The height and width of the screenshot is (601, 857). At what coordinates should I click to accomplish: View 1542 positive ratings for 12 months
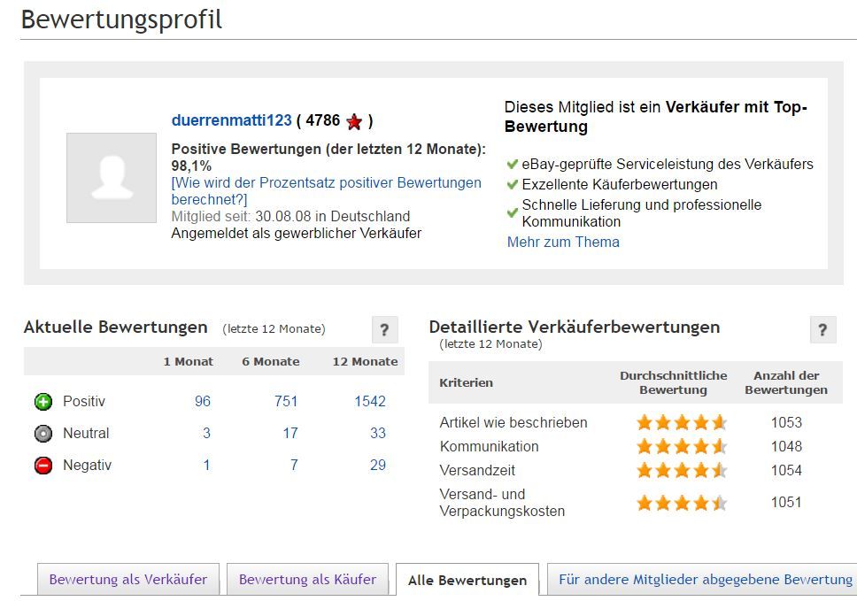click(370, 402)
